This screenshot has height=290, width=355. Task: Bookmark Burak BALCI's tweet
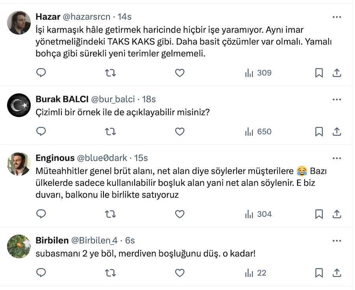click(x=319, y=132)
